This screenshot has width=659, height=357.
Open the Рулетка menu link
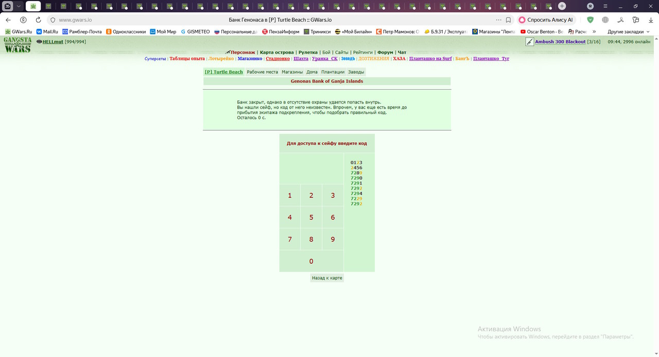click(x=308, y=53)
